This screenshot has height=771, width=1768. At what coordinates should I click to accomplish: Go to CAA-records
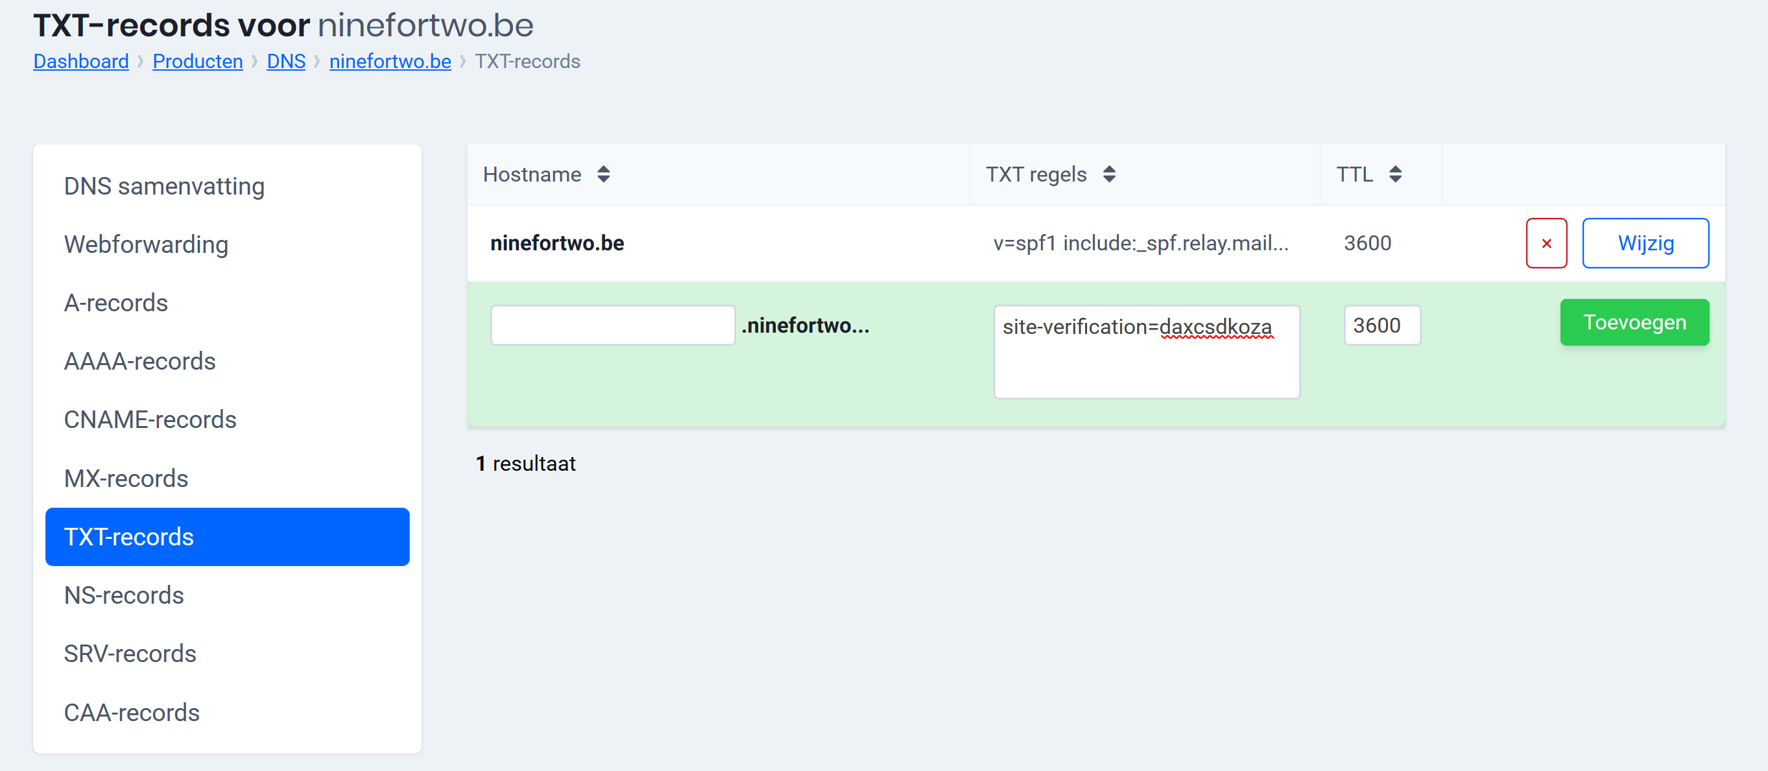131,712
